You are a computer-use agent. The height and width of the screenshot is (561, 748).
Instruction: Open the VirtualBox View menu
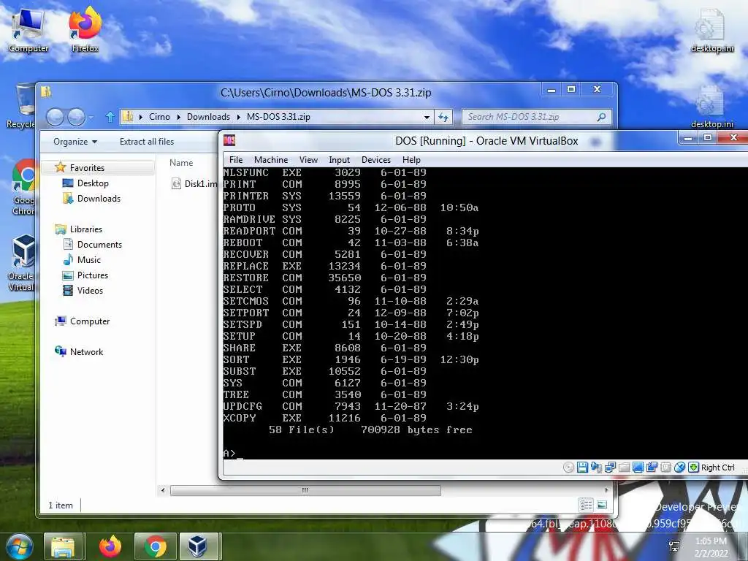[x=308, y=160]
